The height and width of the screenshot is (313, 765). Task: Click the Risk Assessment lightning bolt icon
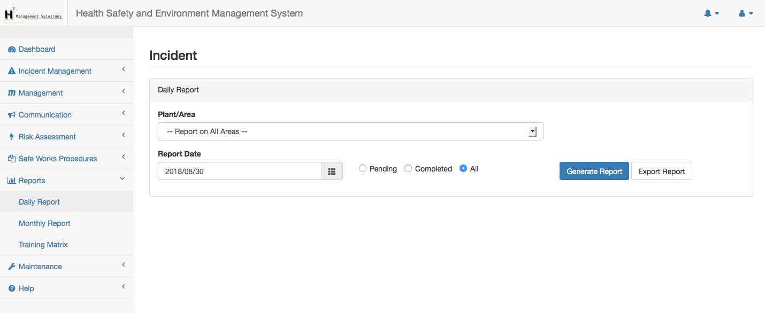12,137
